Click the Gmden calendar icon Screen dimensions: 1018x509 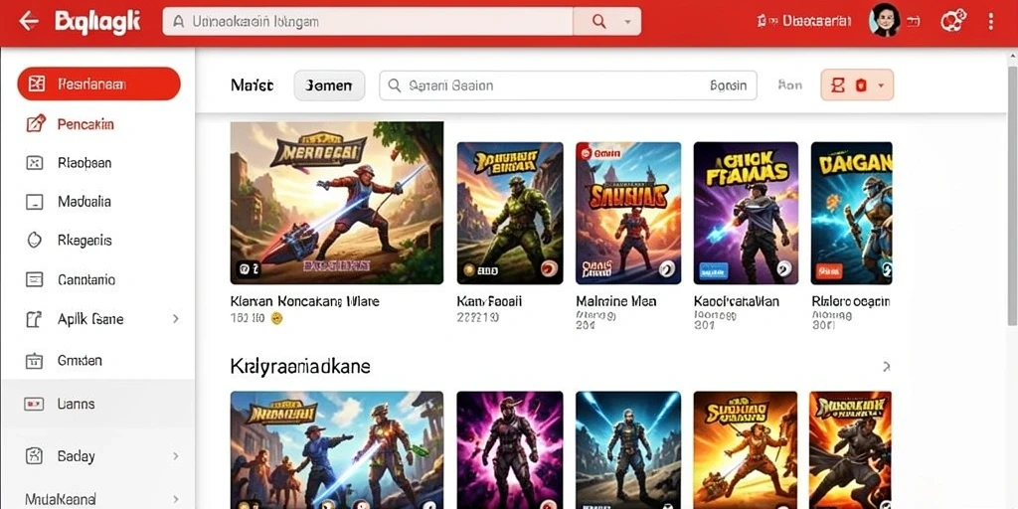pyautogui.click(x=34, y=360)
